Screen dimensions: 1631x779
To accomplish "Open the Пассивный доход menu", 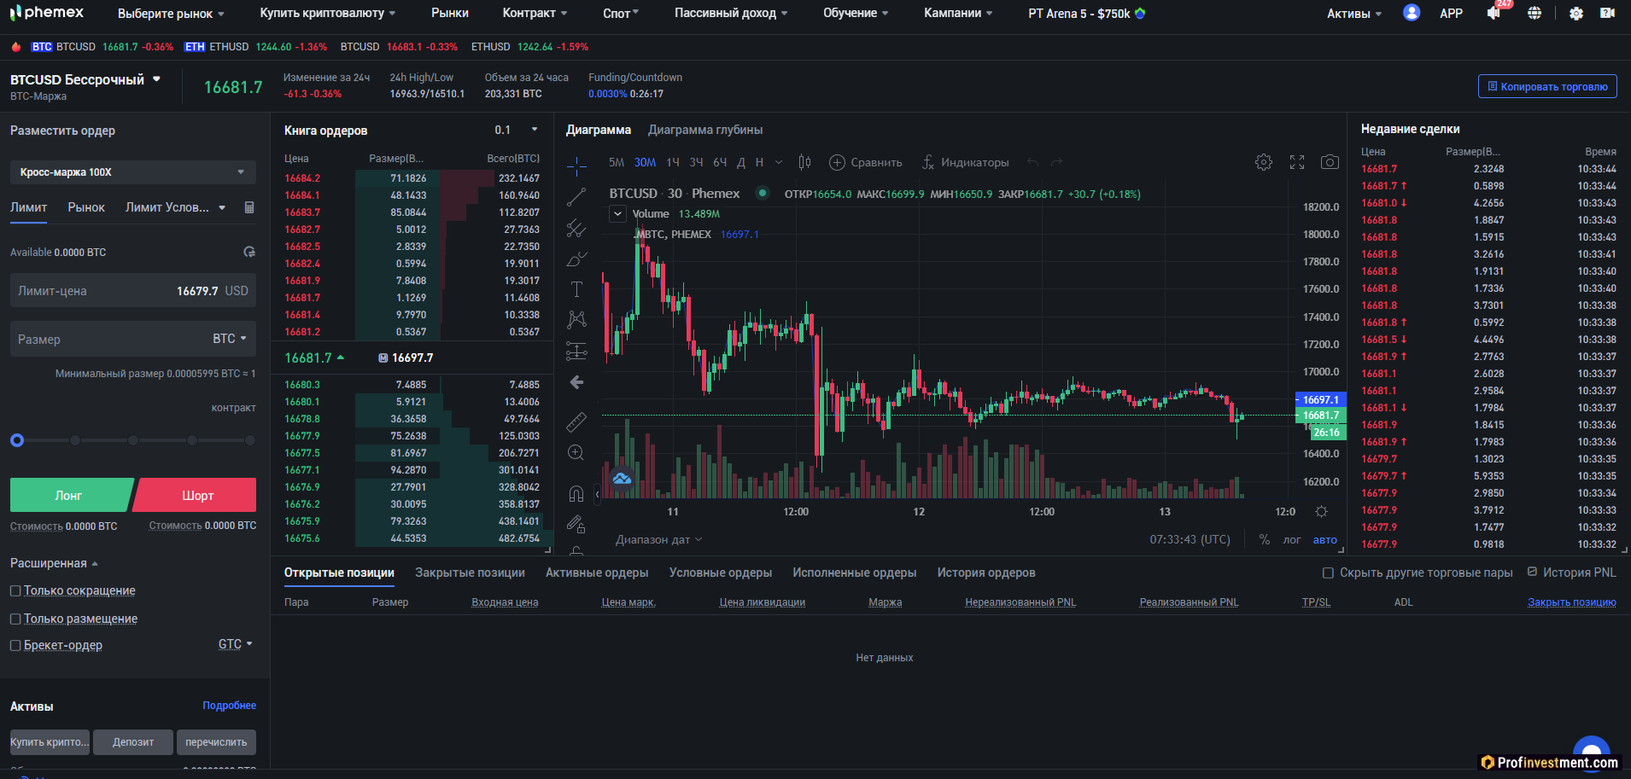I will 731,13.
